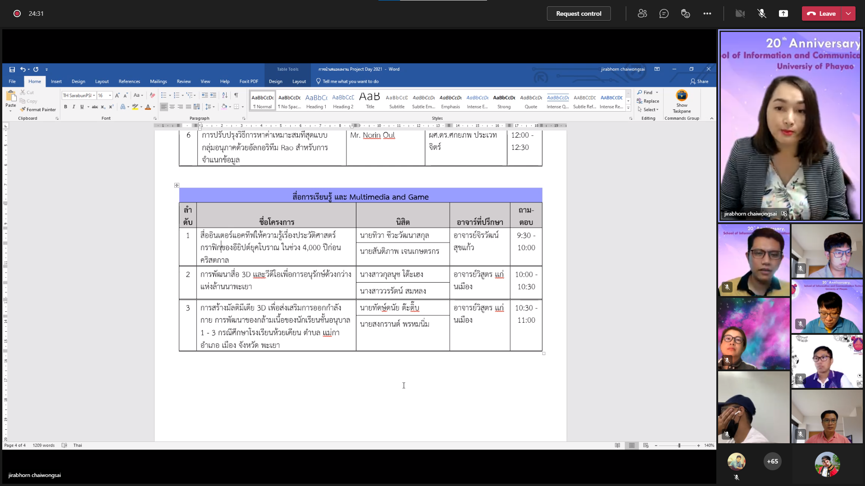Click Tell me what you want to do
This screenshot has height=486, width=865.
[347, 81]
